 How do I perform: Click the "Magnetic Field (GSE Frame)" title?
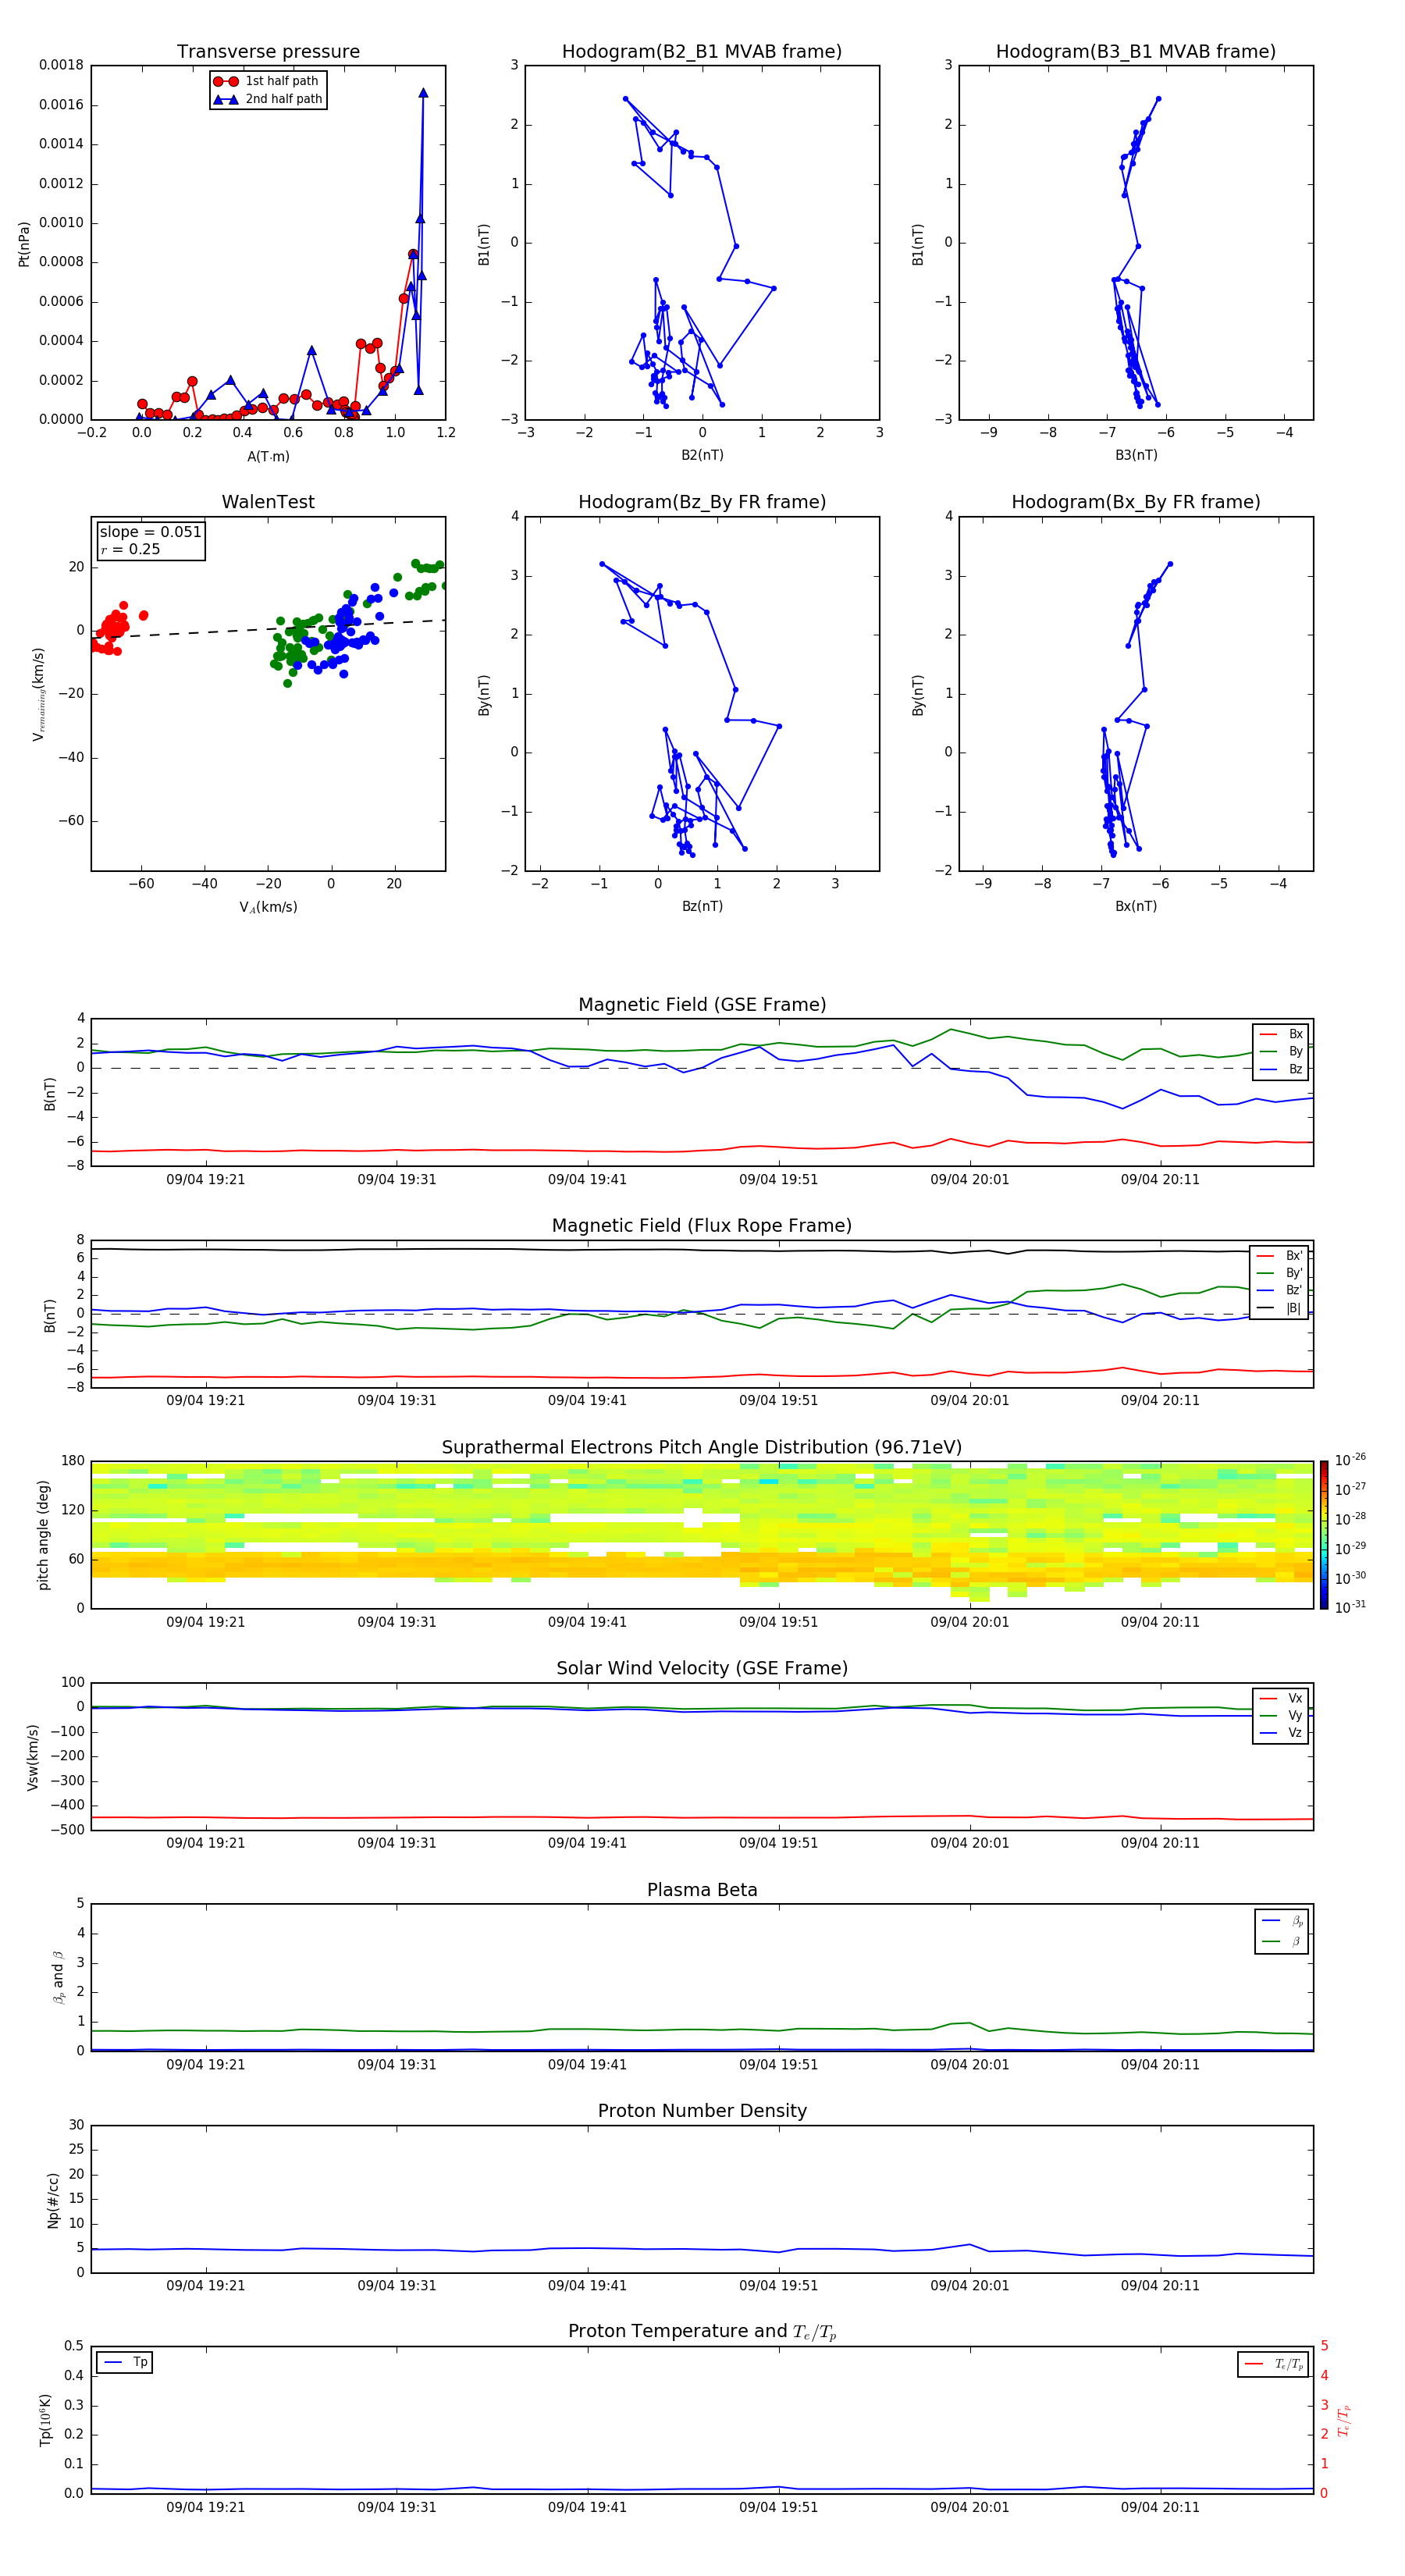coord(702,1005)
